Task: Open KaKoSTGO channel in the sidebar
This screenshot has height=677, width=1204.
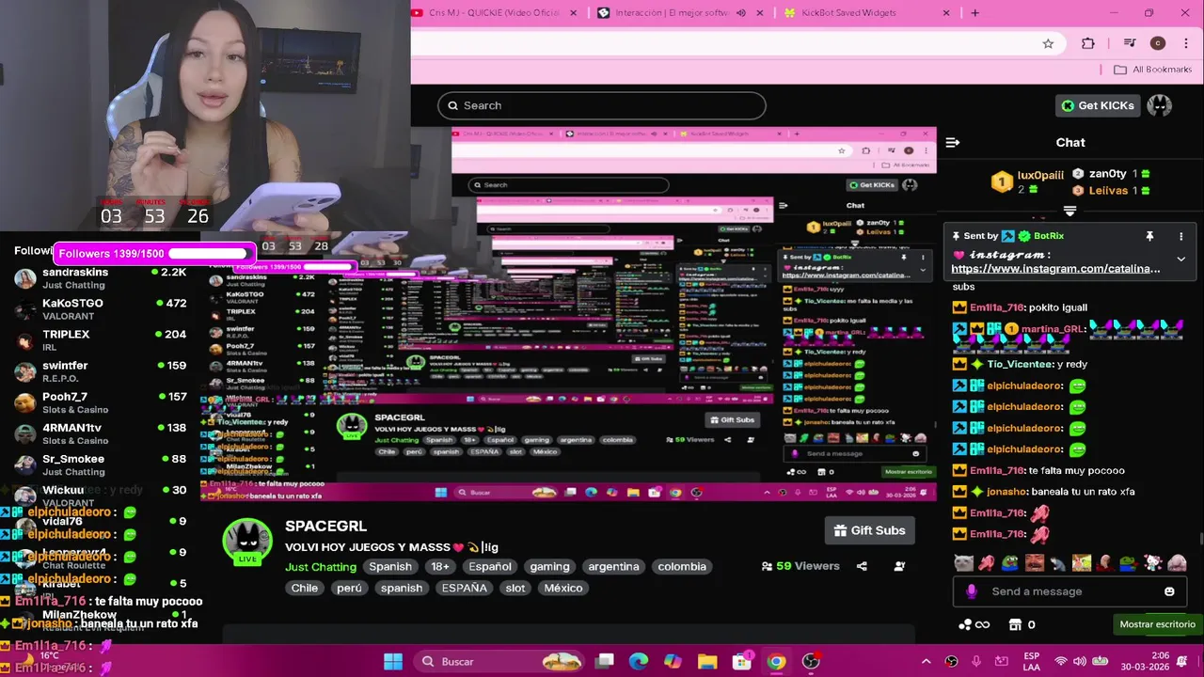Action: pyautogui.click(x=101, y=309)
